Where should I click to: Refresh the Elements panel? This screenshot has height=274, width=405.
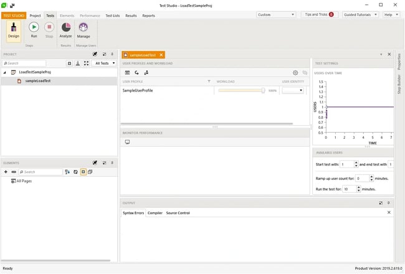[x=75, y=172]
